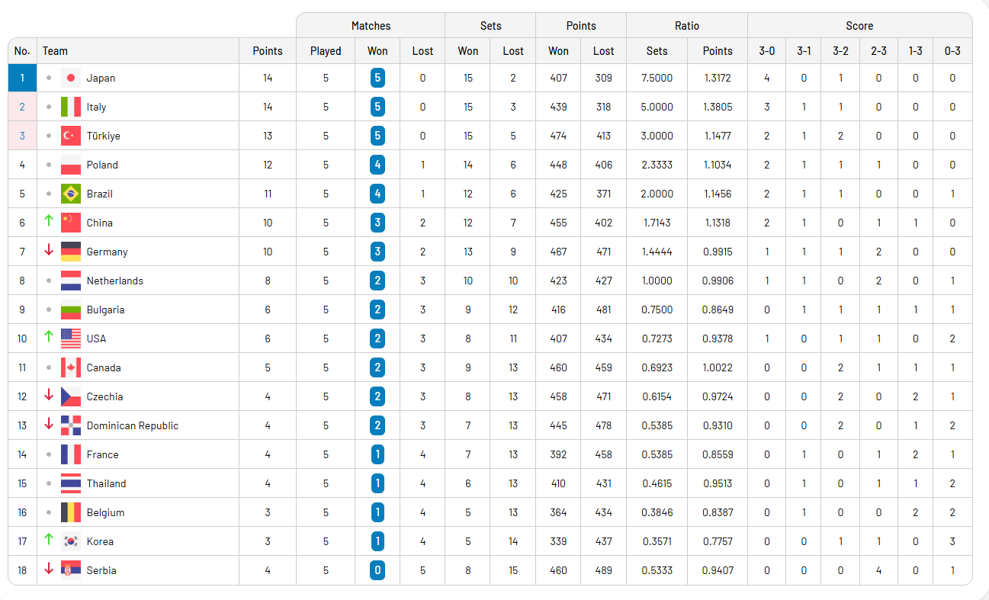Screen dimensions: 989x600
Task: Open the Poland team name
Action: pos(102,165)
